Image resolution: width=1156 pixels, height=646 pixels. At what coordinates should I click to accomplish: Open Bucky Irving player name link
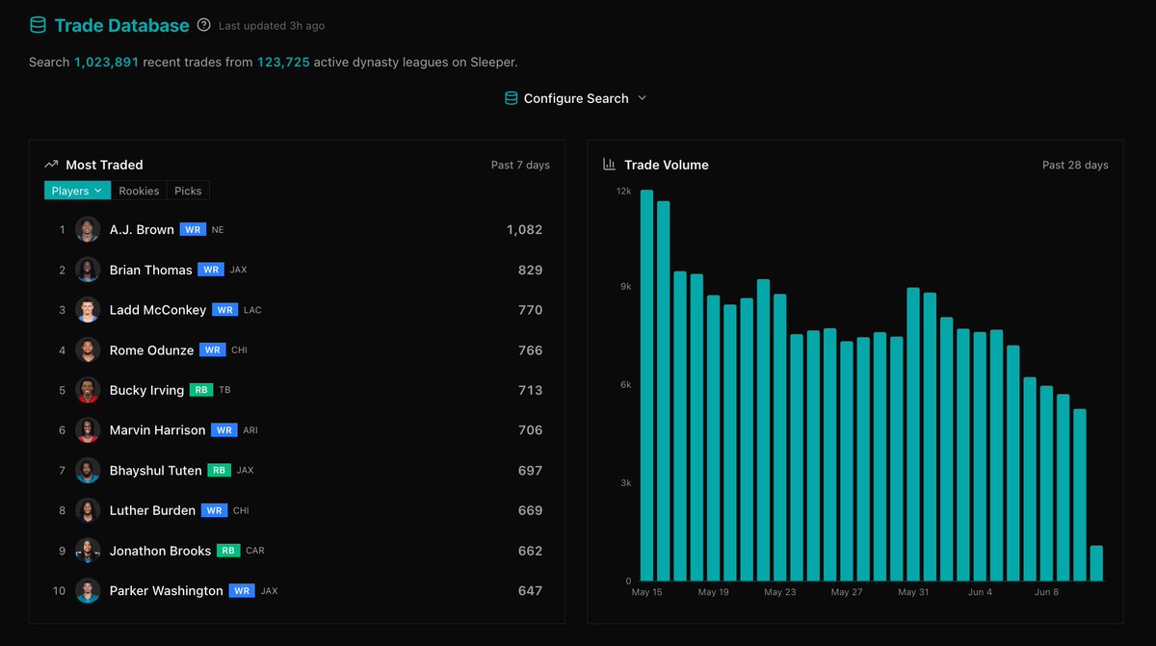click(146, 390)
